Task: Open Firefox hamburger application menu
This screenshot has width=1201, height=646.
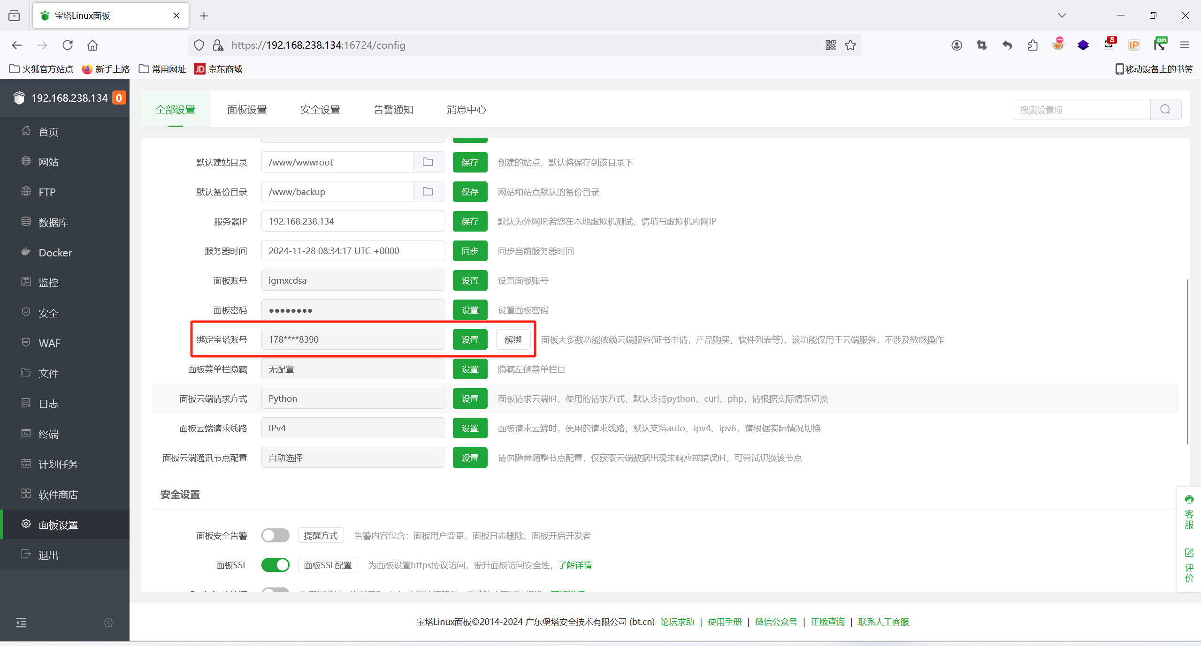Action: pos(1184,45)
